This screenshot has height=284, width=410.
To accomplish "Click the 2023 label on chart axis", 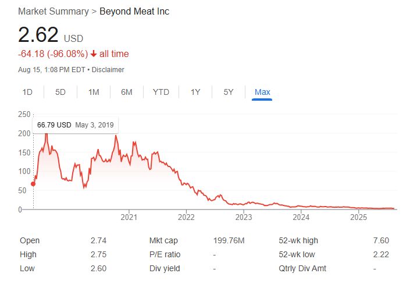I will 244,218.
